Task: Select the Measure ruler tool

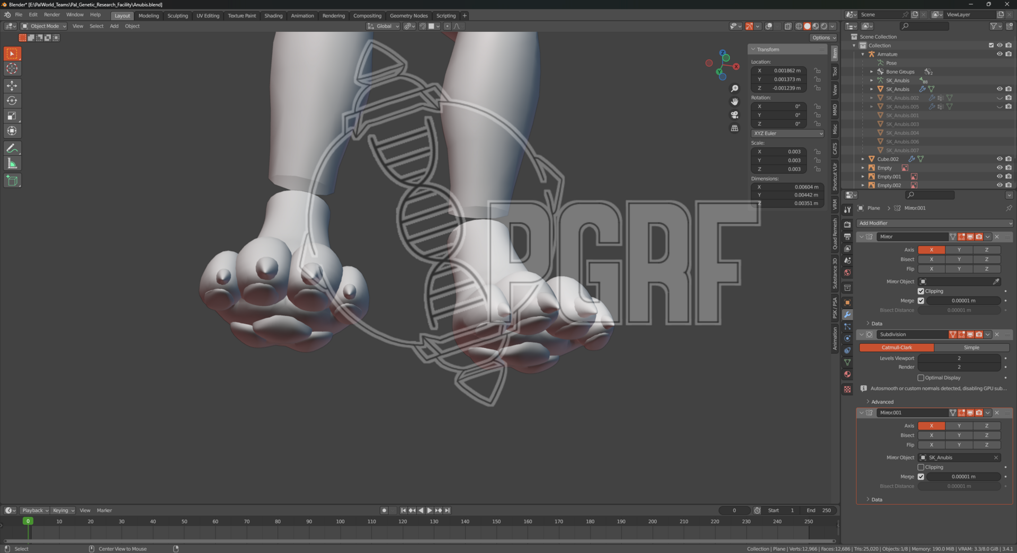Action: (x=12, y=164)
